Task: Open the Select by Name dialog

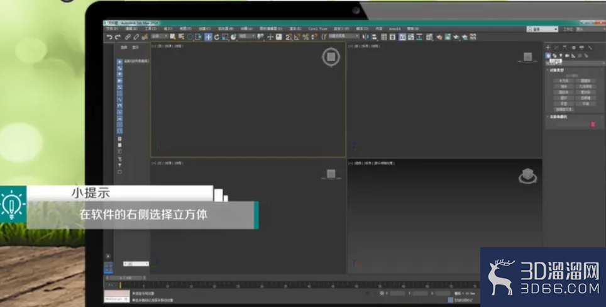Action: tap(181, 36)
